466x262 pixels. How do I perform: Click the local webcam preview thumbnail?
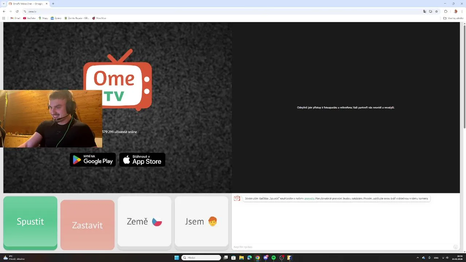pyautogui.click(x=51, y=119)
